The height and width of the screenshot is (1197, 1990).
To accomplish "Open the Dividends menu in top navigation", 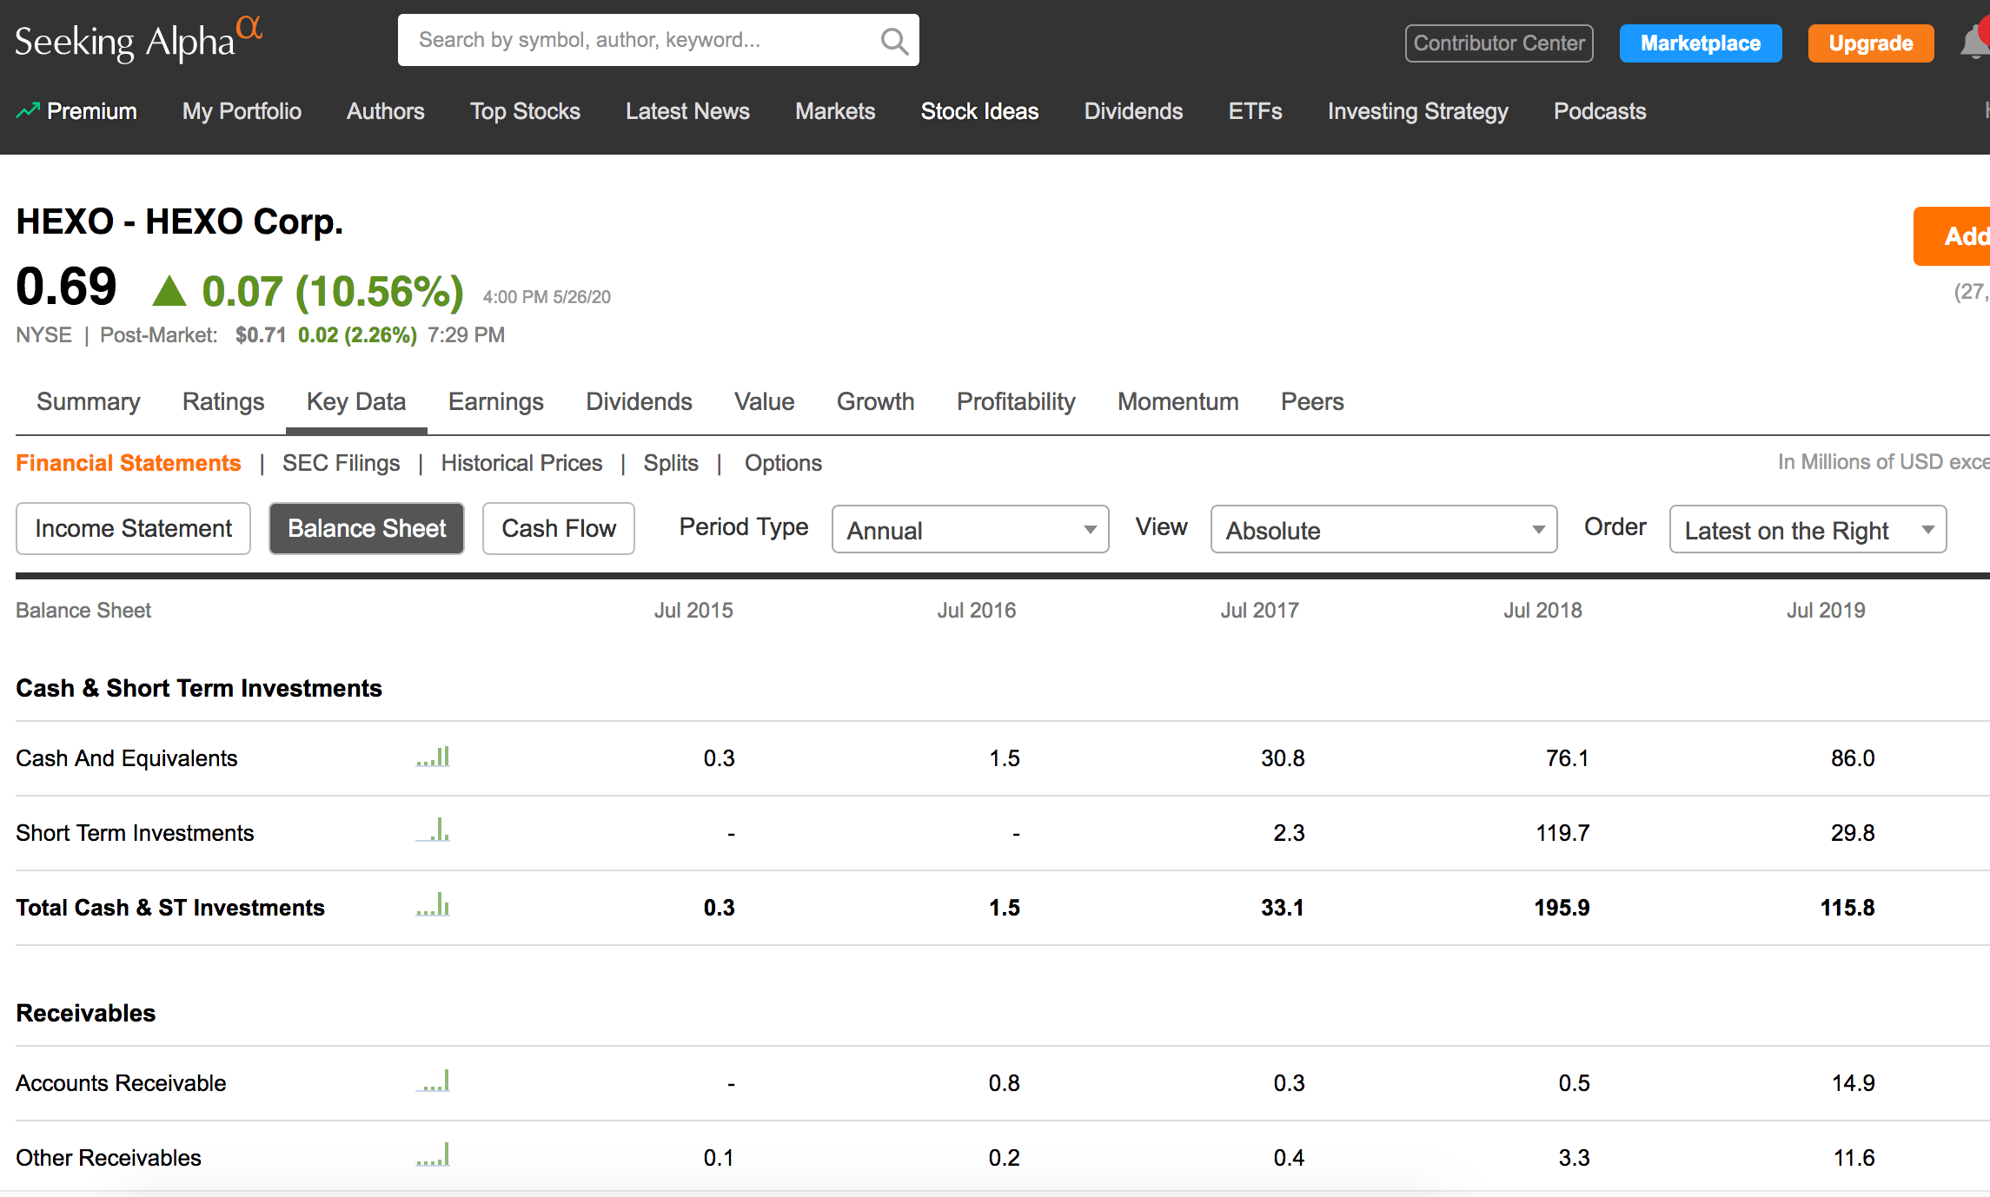I will (1132, 111).
